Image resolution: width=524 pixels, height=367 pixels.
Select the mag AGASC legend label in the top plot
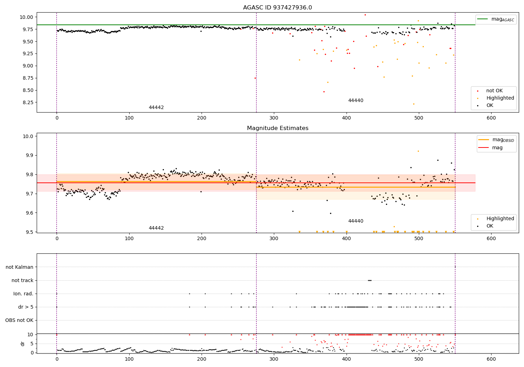pyautogui.click(x=503, y=19)
